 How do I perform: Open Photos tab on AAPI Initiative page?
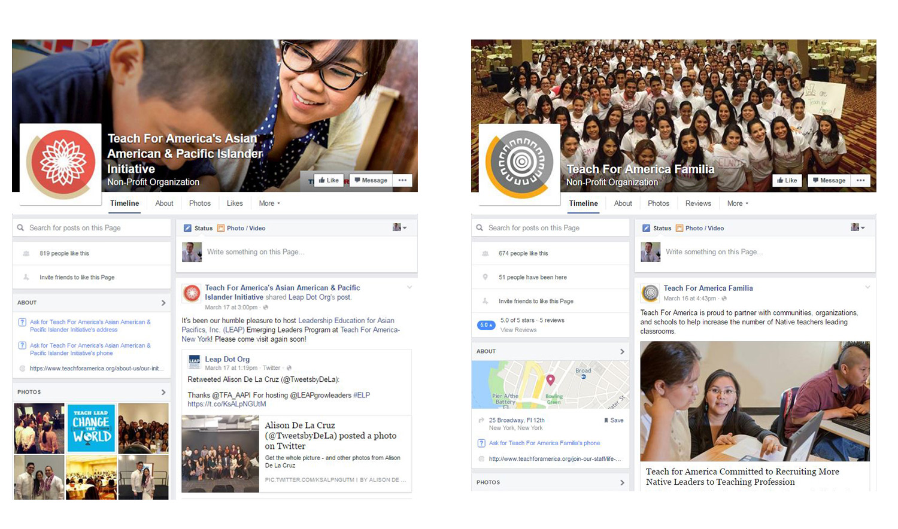(200, 203)
